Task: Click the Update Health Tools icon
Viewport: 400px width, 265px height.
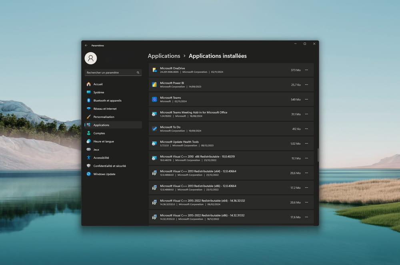Action: (x=154, y=144)
